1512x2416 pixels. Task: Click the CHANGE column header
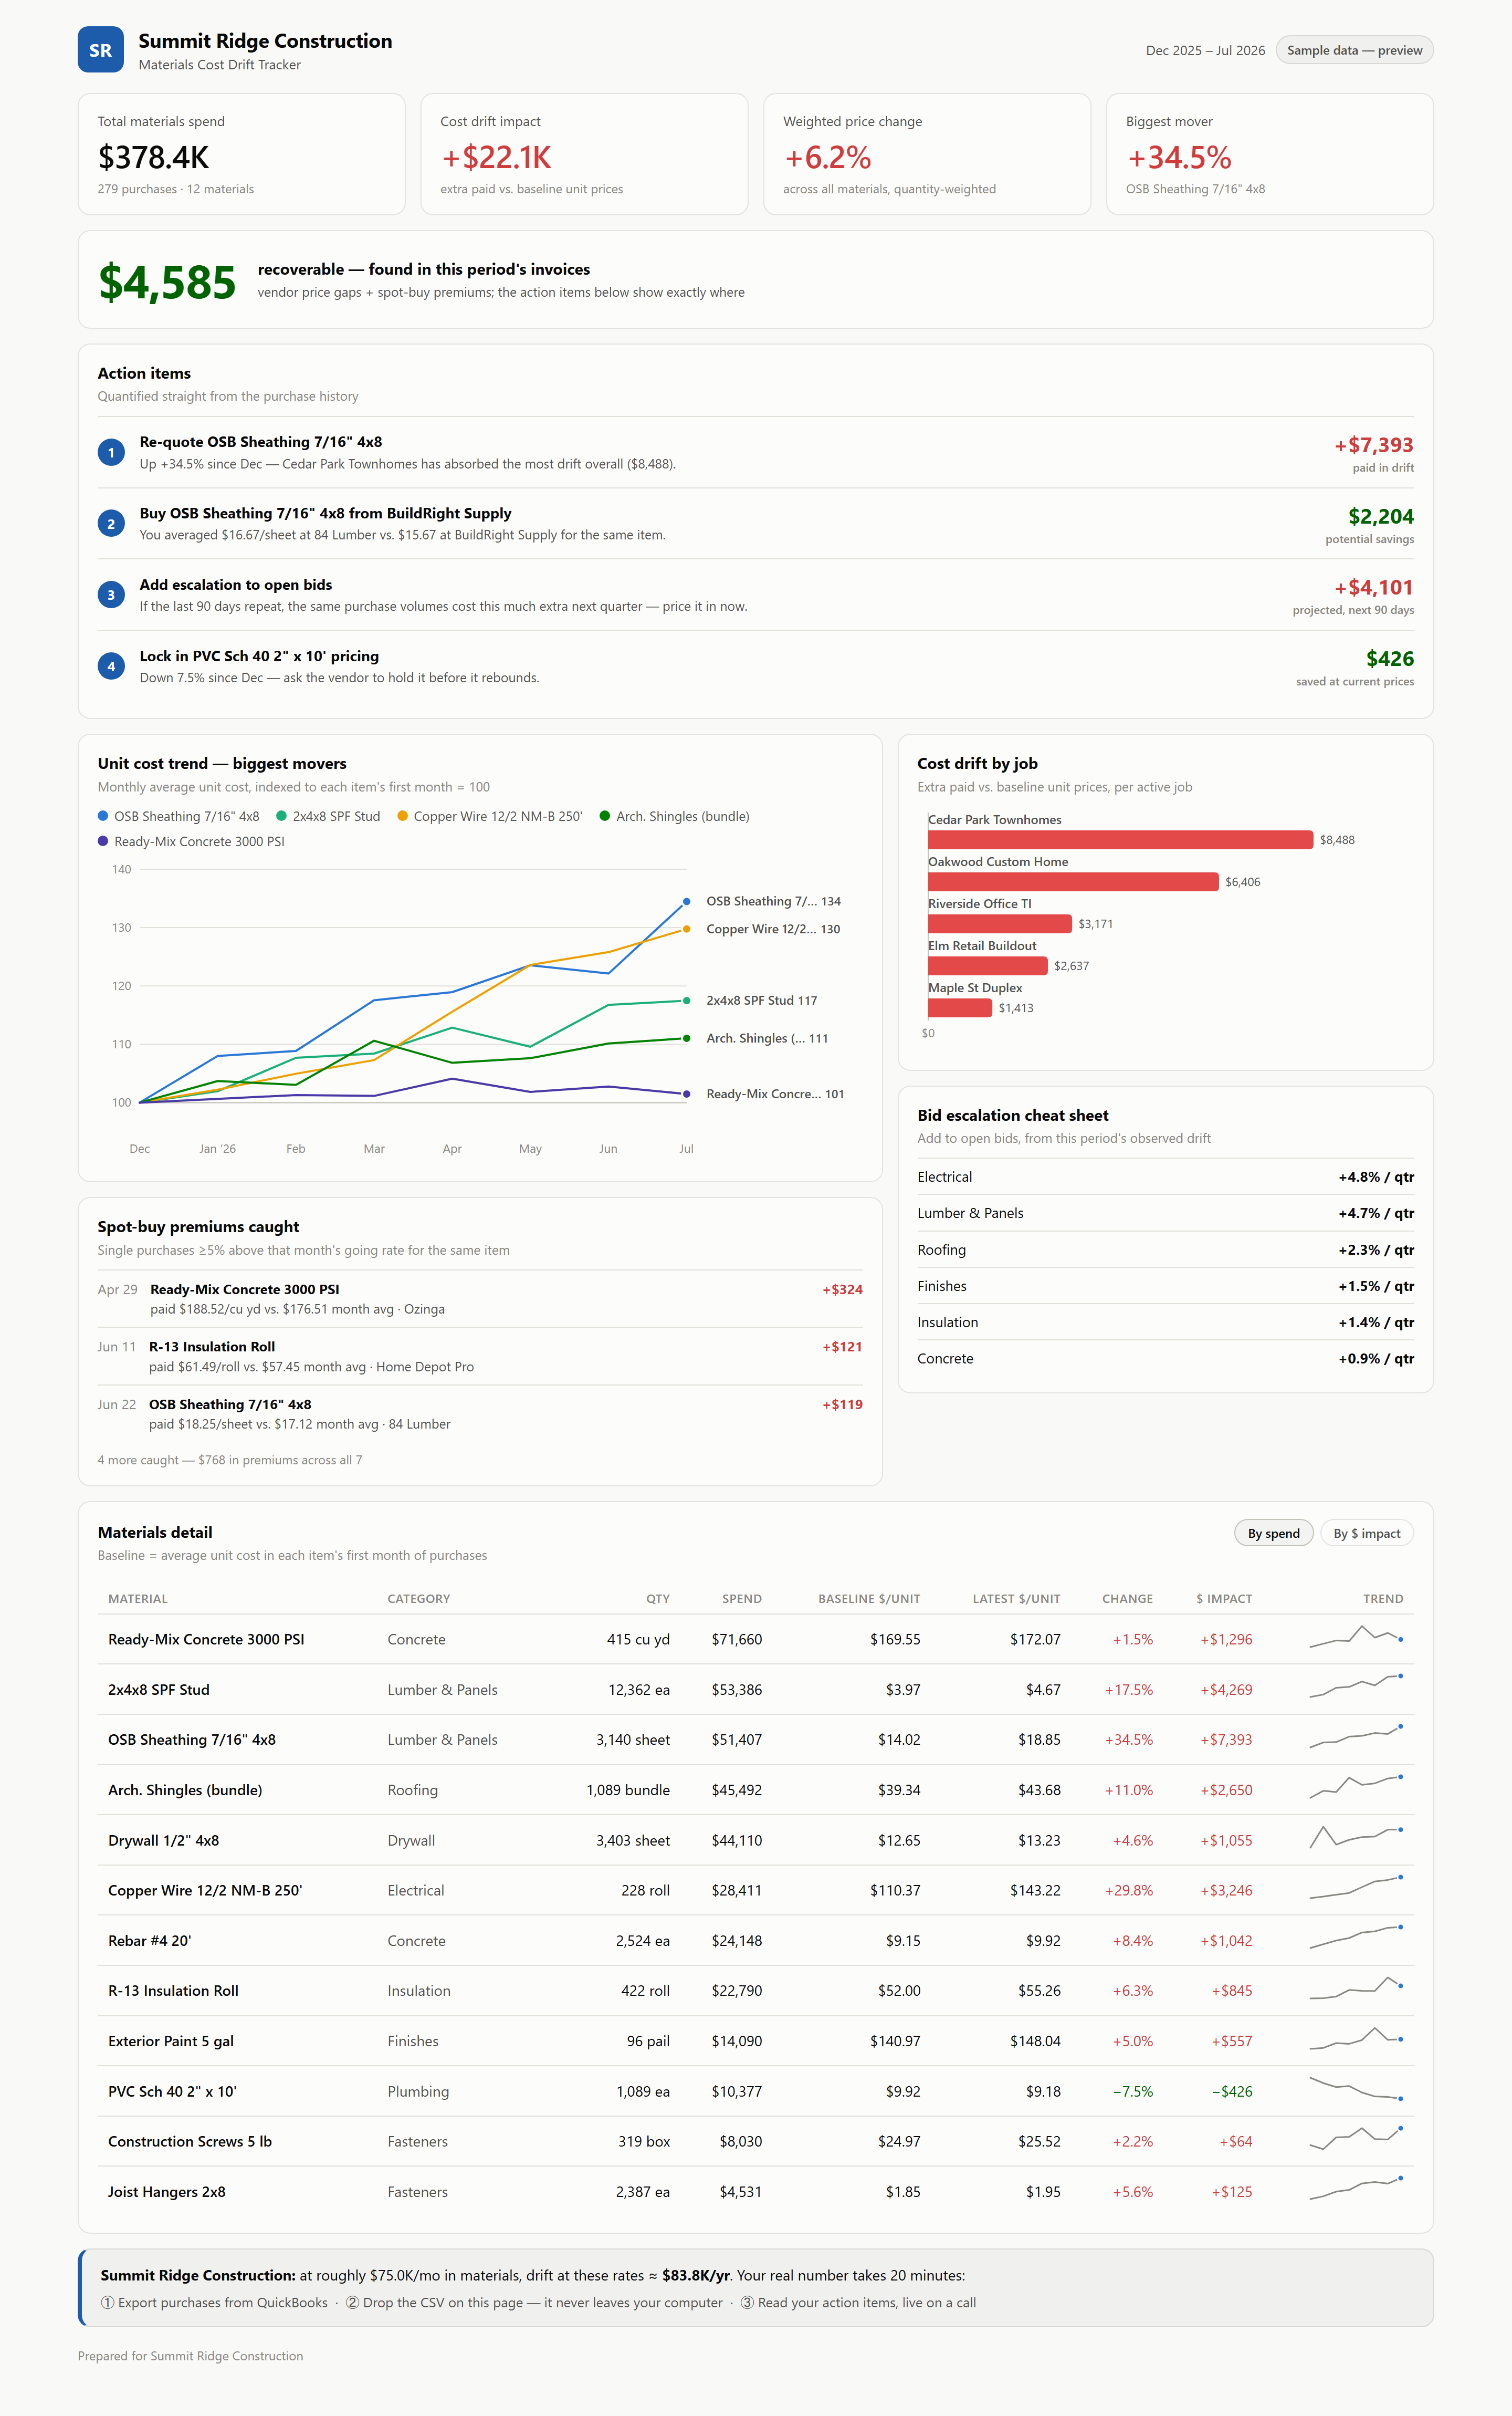pos(1127,1599)
